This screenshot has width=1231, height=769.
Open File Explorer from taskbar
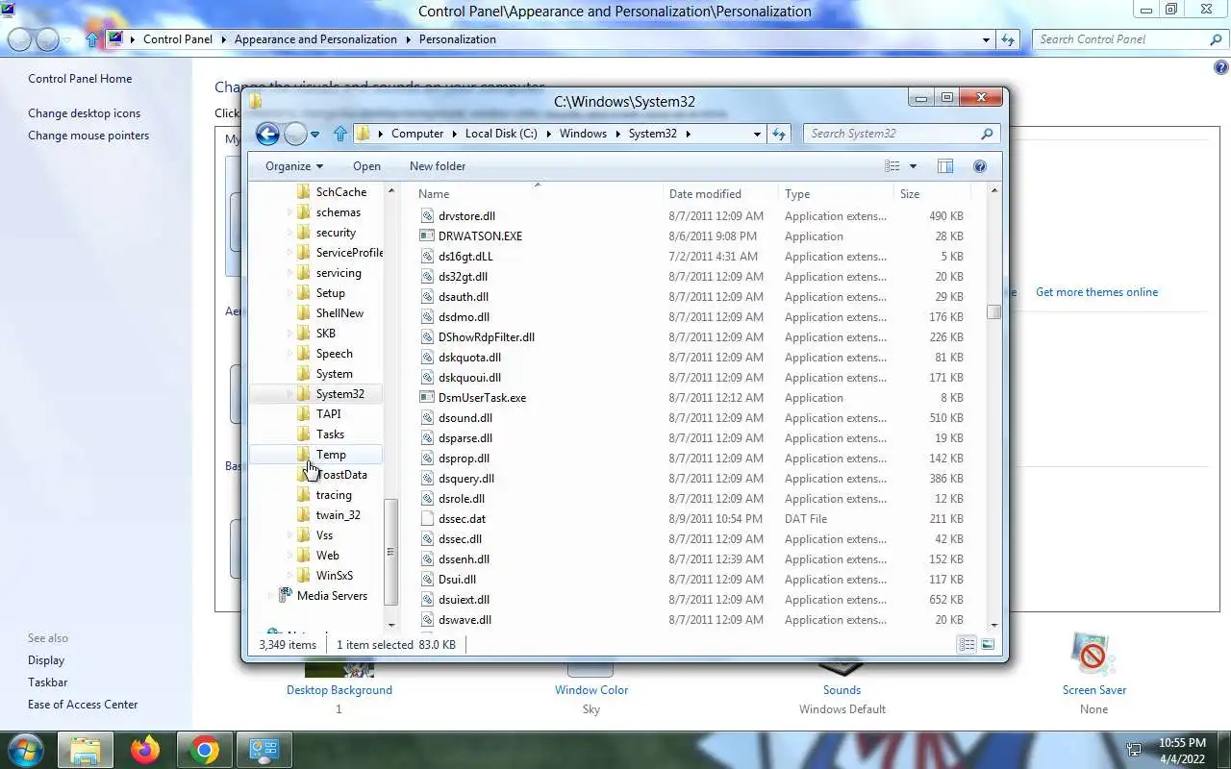point(86,750)
